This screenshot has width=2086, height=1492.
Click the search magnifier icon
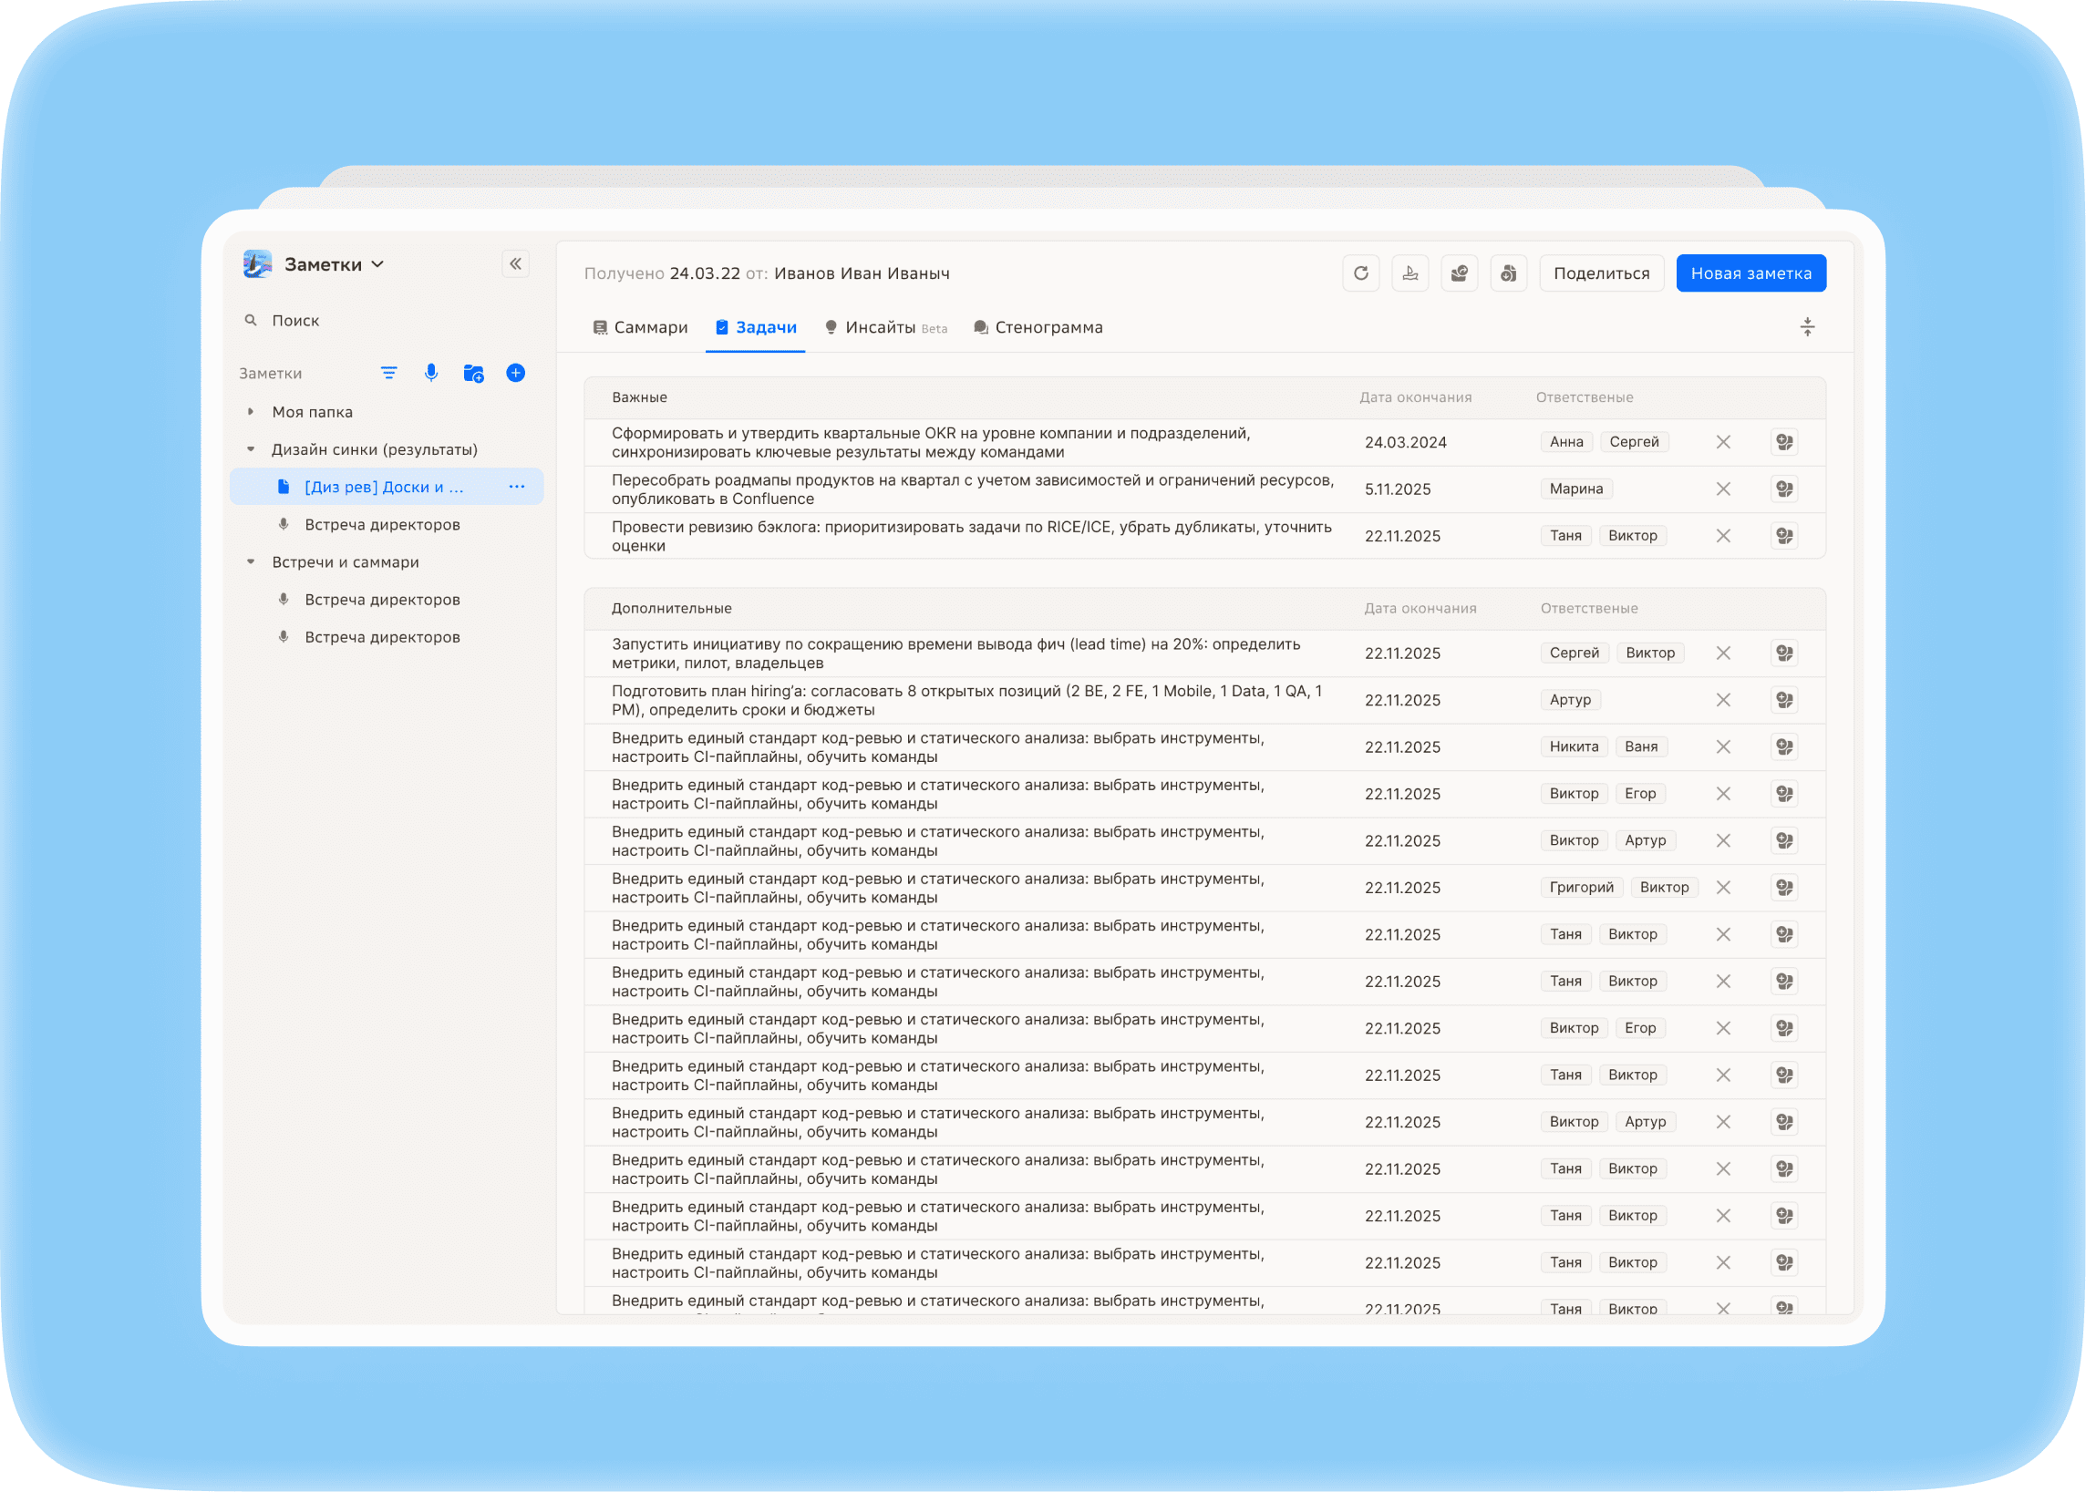click(250, 321)
